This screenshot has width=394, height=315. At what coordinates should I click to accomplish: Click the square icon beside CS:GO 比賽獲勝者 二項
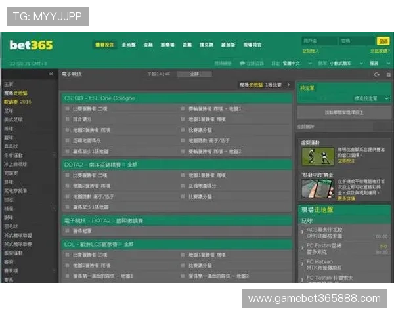click(x=68, y=108)
